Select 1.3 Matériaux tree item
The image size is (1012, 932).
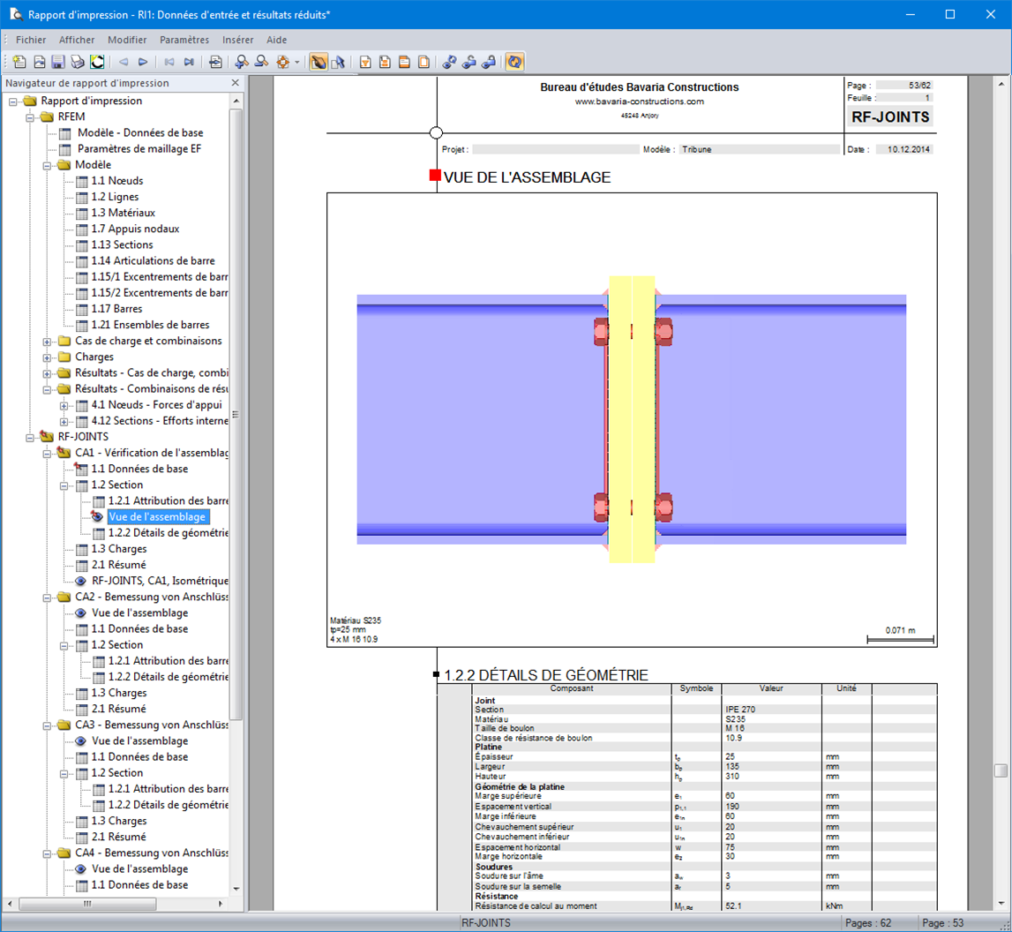tap(123, 213)
